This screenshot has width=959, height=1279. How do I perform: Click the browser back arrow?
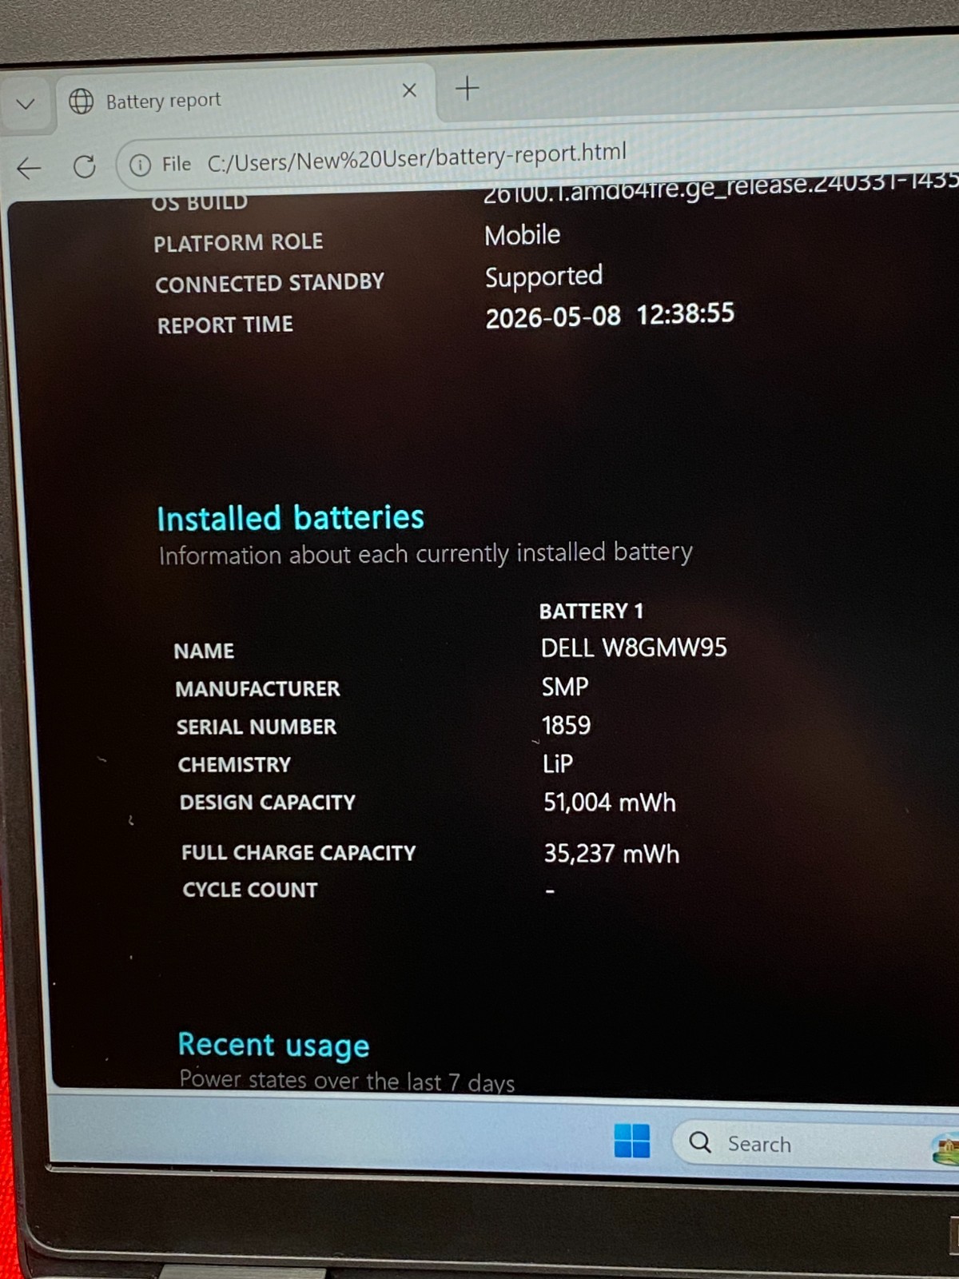coord(29,168)
